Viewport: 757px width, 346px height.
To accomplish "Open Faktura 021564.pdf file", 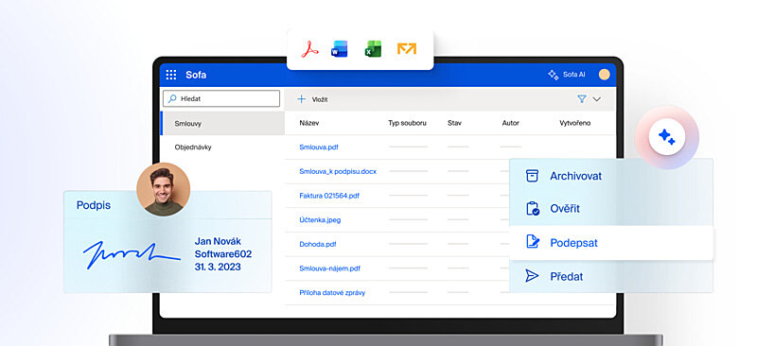I will pyautogui.click(x=329, y=196).
